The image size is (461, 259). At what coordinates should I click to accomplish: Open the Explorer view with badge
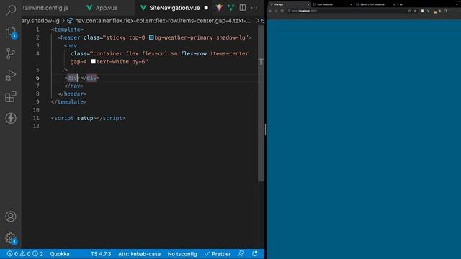pos(11,32)
